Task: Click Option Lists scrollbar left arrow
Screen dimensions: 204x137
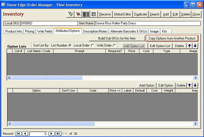Action: tap(9, 78)
